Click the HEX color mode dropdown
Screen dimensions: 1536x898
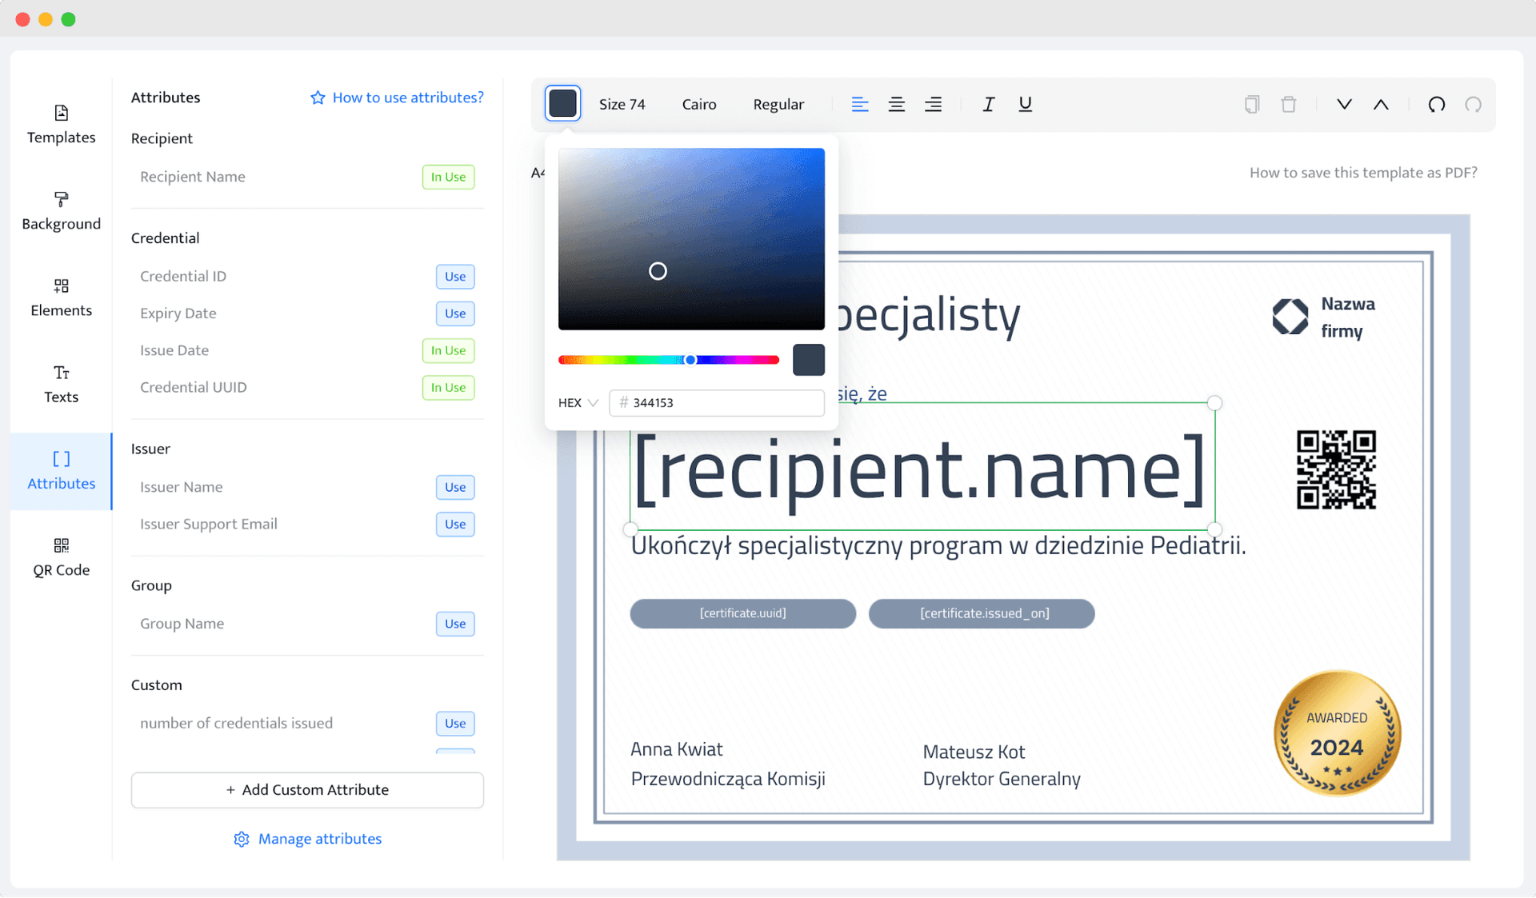coord(576,402)
